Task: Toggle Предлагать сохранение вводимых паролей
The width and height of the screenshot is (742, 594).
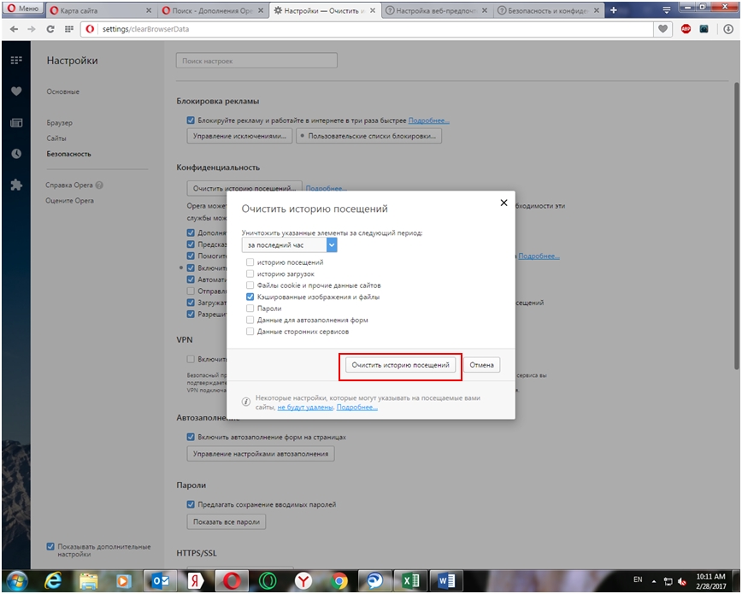Action: click(191, 504)
